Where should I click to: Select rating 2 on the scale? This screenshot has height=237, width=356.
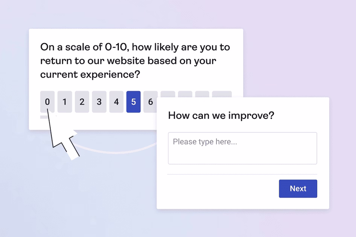coord(82,102)
